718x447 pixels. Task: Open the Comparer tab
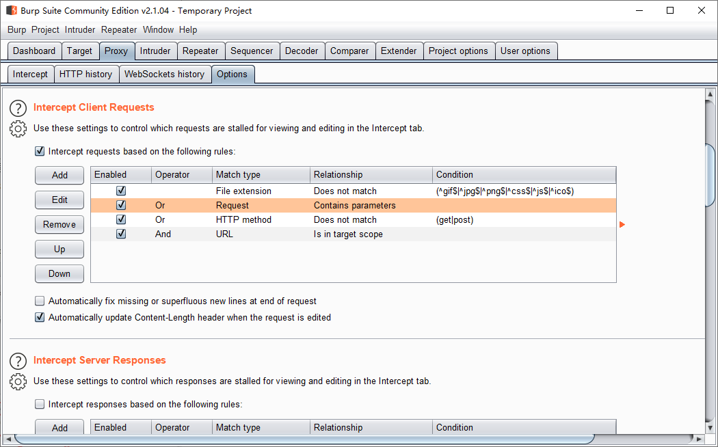[350, 51]
